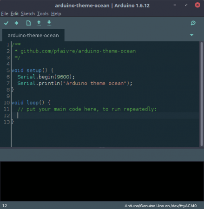This screenshot has height=209, width=204.
Task: Create a new sketch with document icon
Action: pos(28,23)
